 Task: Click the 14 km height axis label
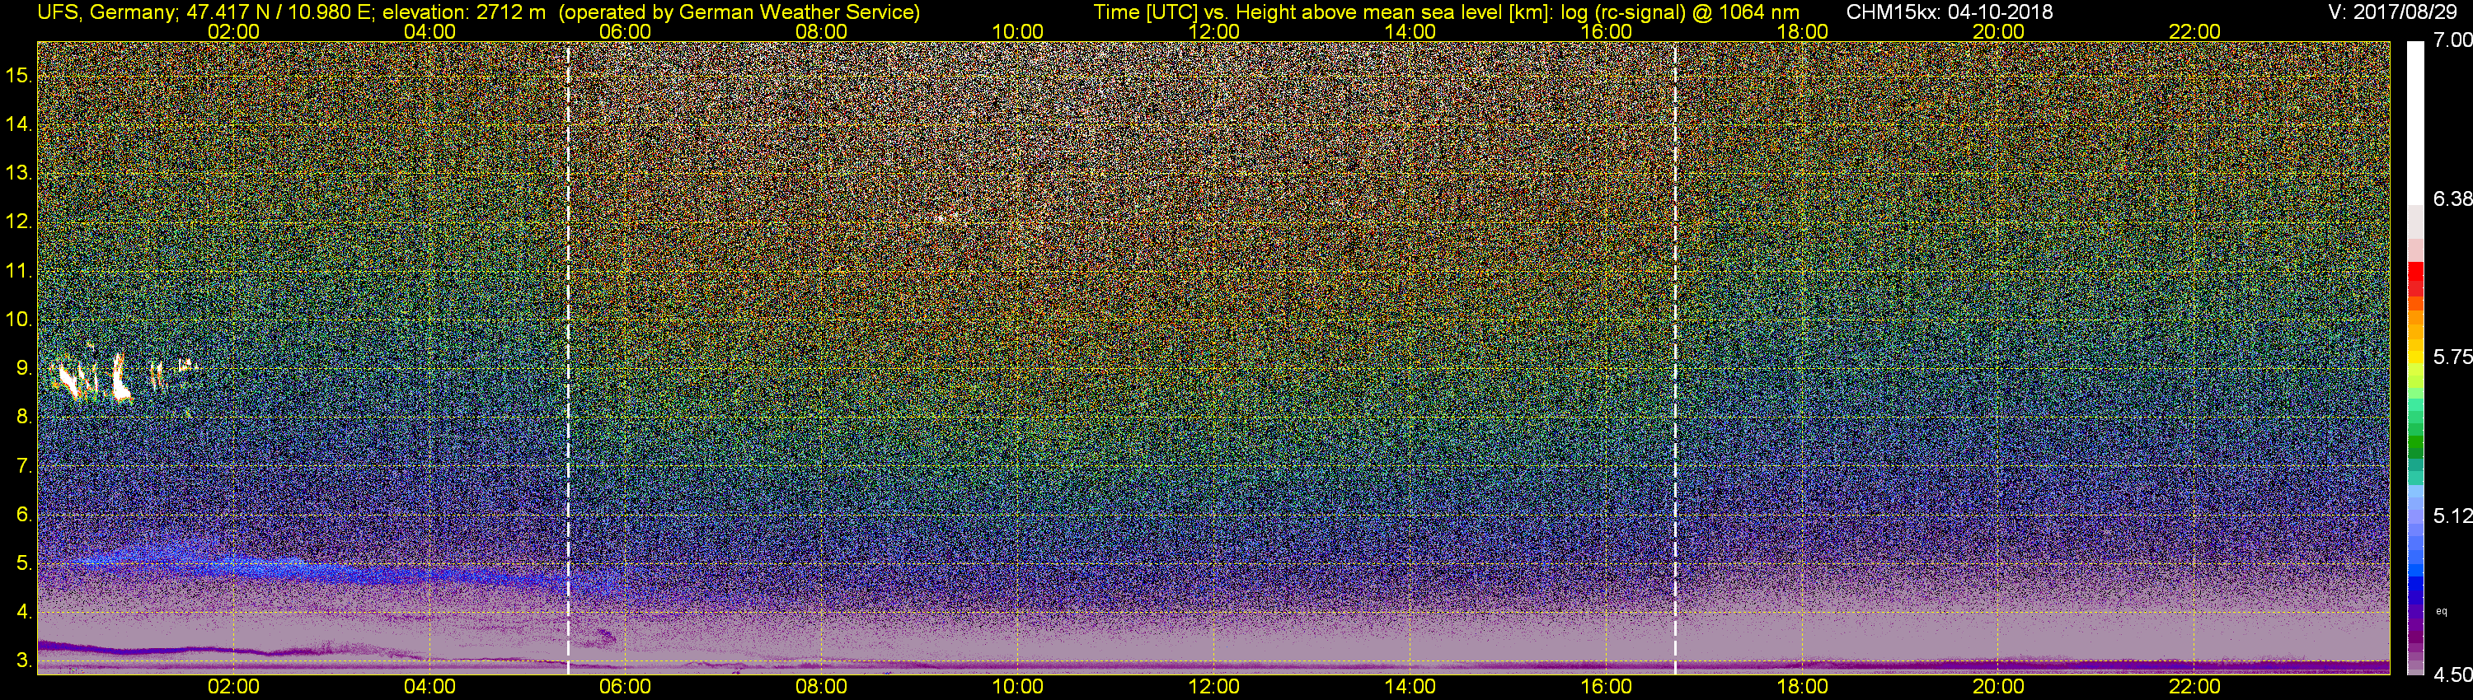18,124
